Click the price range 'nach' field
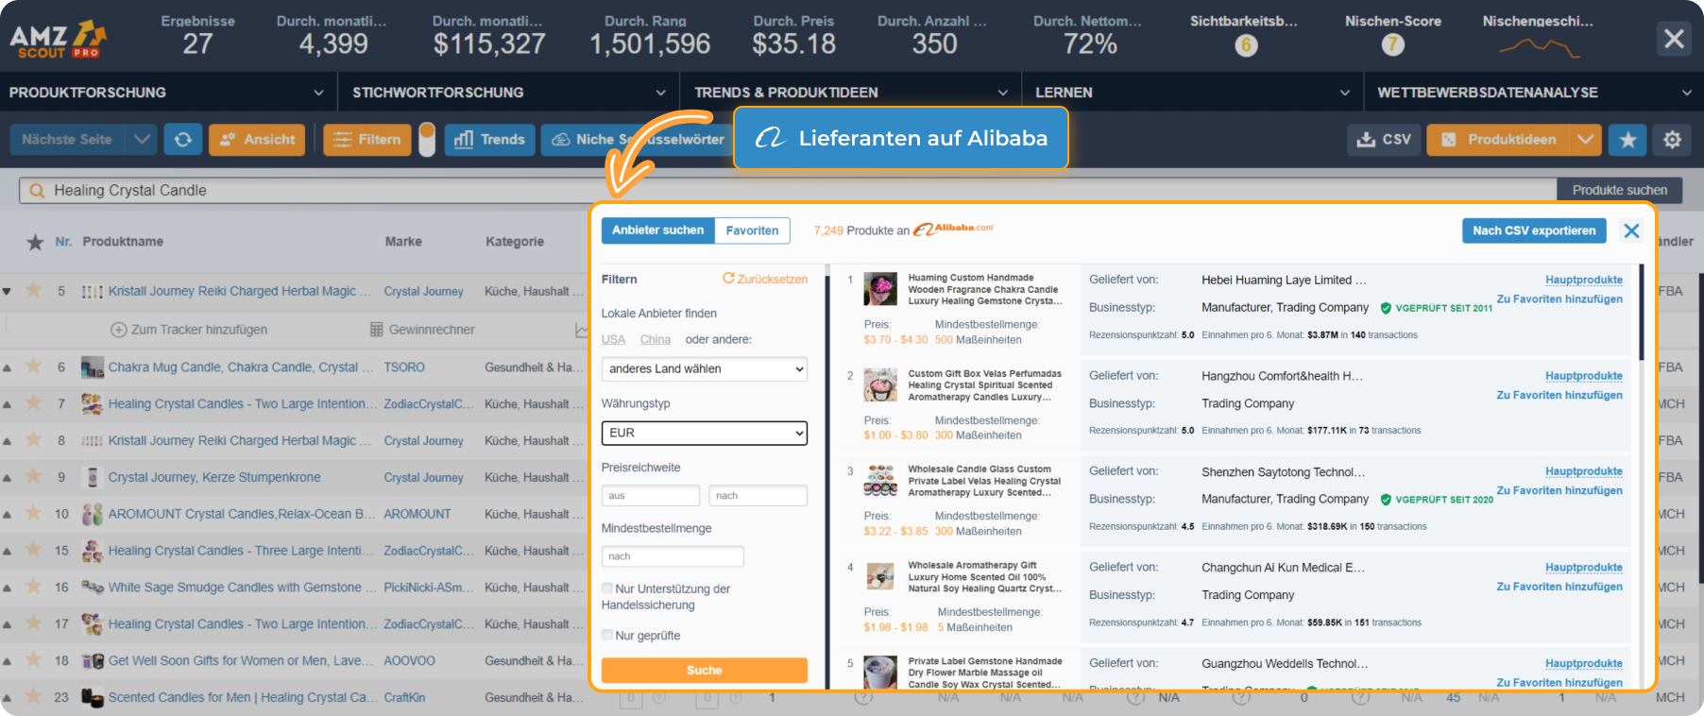The image size is (1704, 716). [758, 495]
